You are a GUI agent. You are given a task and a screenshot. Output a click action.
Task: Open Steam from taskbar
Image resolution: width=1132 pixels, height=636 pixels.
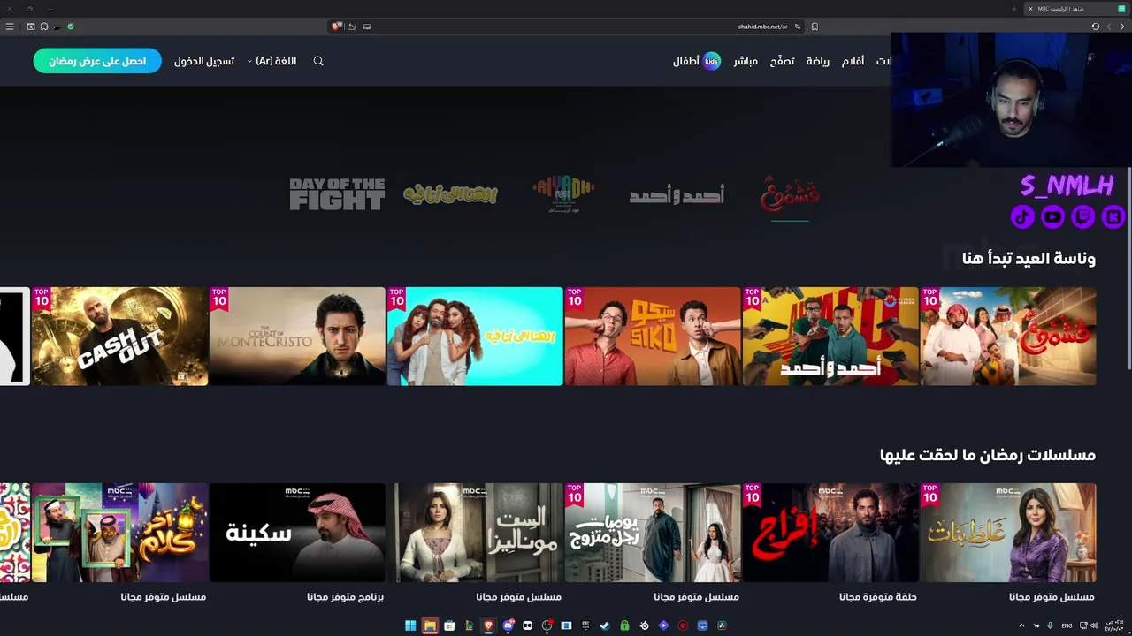click(605, 625)
